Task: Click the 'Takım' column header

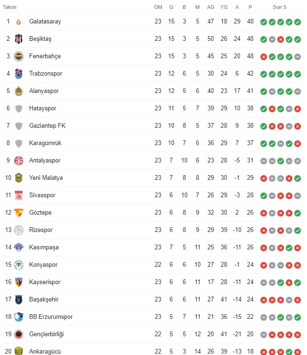Action: (x=10, y=7)
